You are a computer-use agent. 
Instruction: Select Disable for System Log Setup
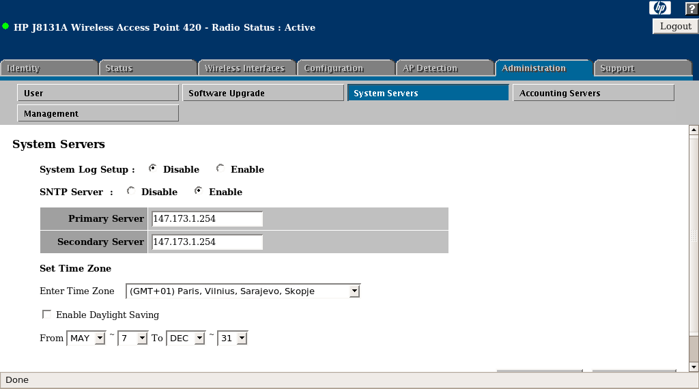pyautogui.click(x=152, y=169)
